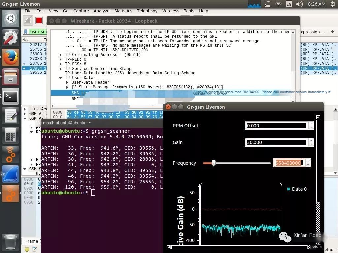Select packet row 27033
Screen dimensions: 338x253
click(34, 59)
